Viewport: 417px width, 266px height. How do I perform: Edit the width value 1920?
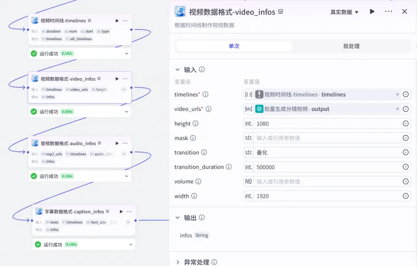pyautogui.click(x=327, y=196)
